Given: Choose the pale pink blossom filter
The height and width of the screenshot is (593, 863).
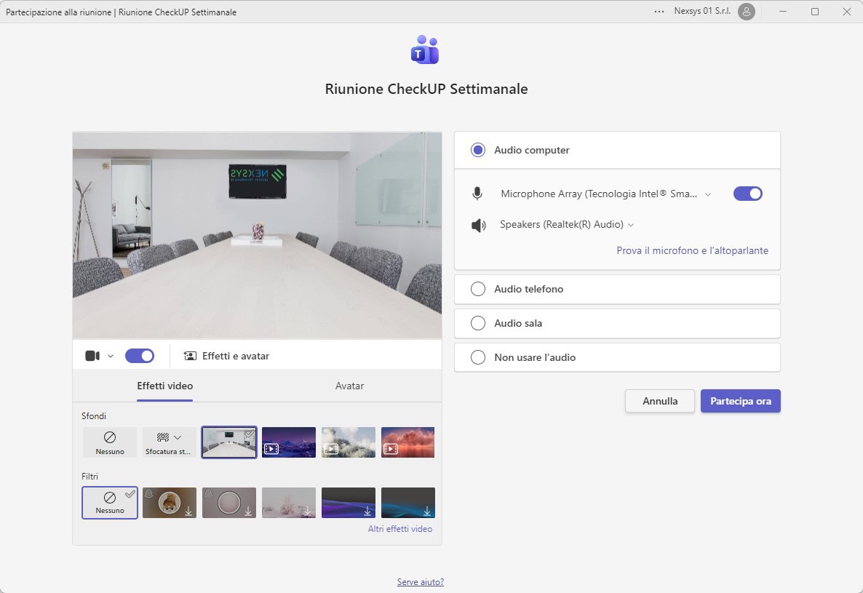Looking at the screenshot, I should coord(289,503).
